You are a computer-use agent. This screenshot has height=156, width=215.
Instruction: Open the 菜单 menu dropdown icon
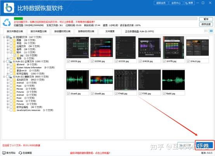tap(186, 3)
